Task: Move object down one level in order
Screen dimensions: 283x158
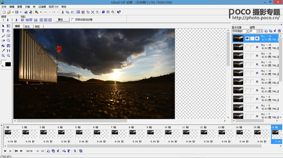Action: pos(8,20)
